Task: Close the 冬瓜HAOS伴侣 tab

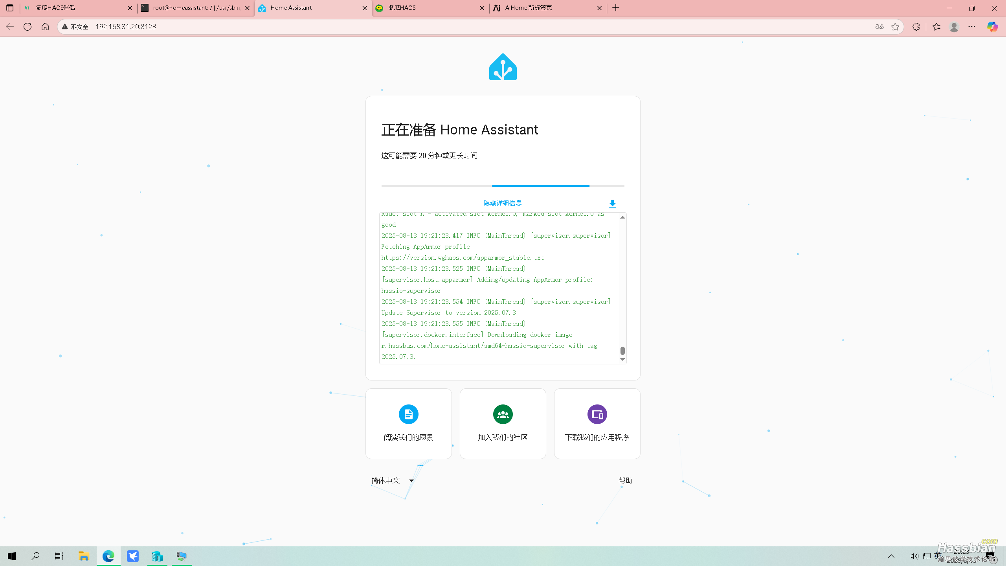Action: (130, 8)
